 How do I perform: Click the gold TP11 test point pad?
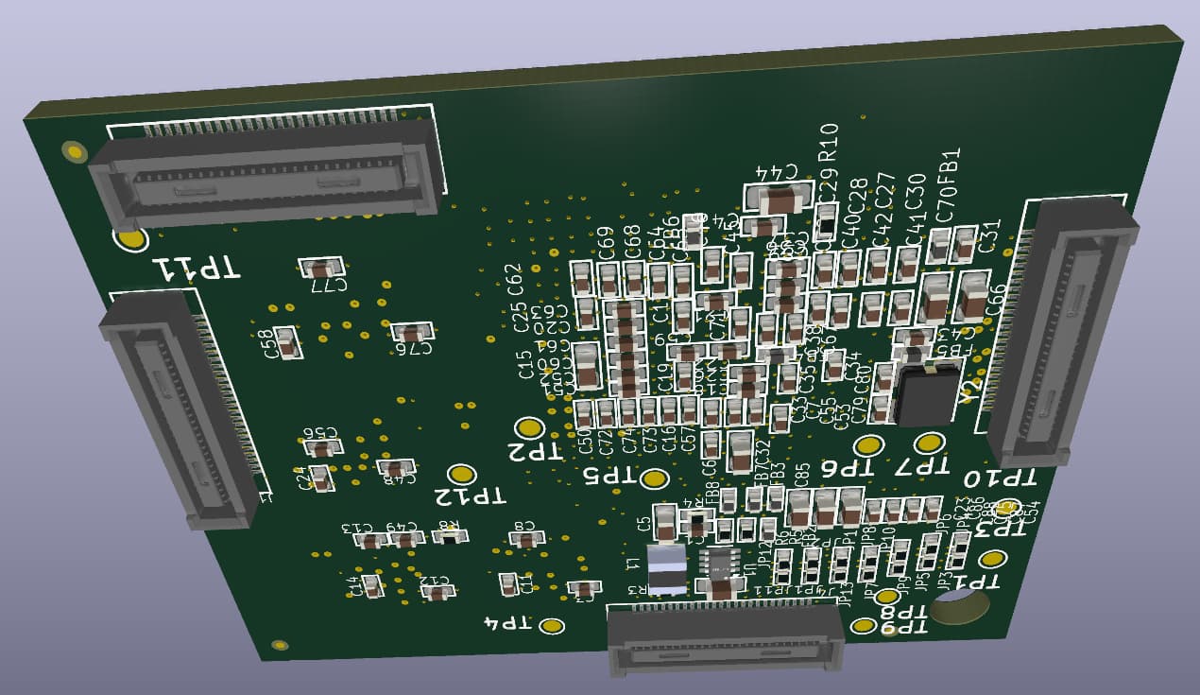(129, 238)
